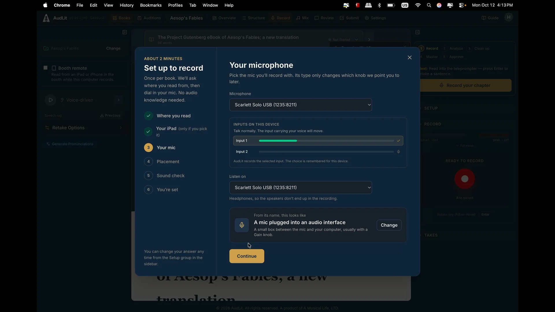Open the Guide book icon
Screen dimensions: 555x312
coord(484,18)
